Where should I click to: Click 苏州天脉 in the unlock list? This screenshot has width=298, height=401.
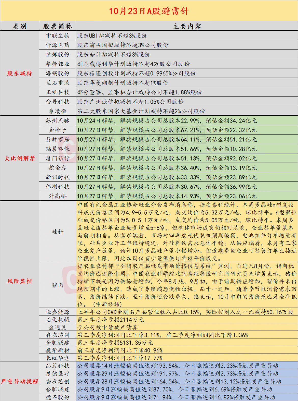[x=58, y=121]
